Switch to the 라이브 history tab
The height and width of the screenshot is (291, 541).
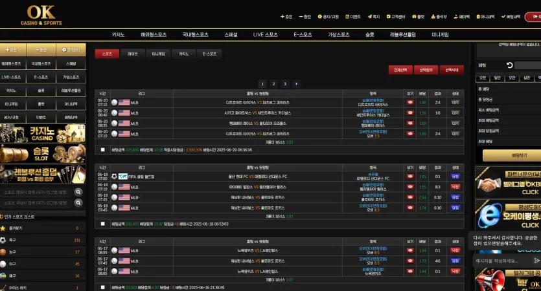132,54
